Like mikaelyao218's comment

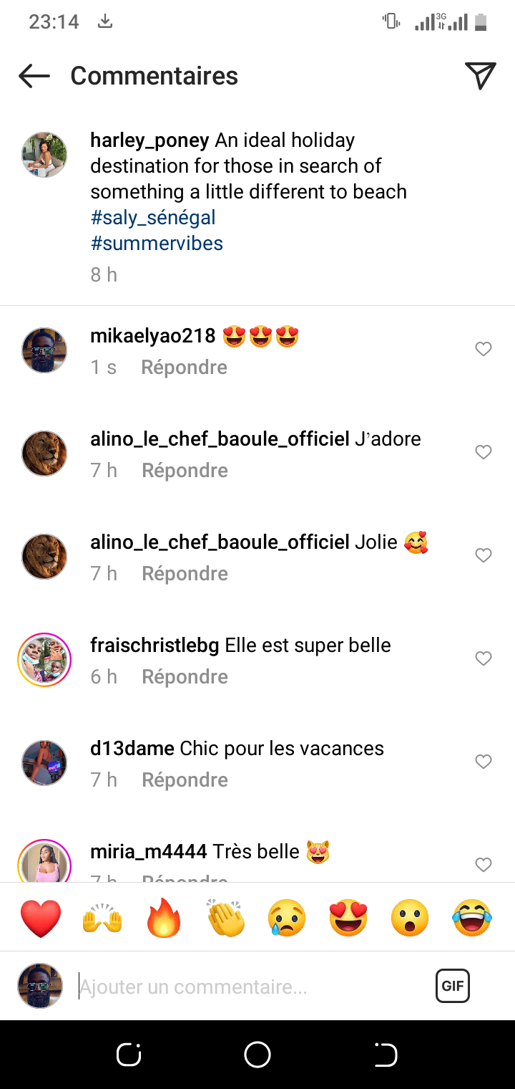484,349
